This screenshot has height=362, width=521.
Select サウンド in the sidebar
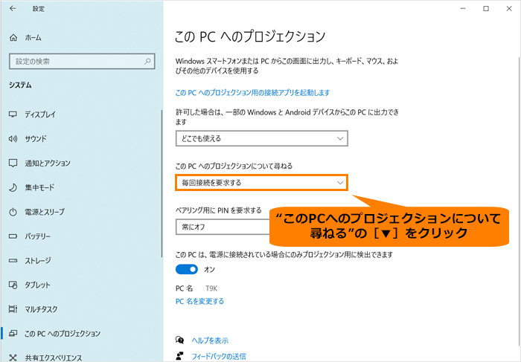[36, 139]
